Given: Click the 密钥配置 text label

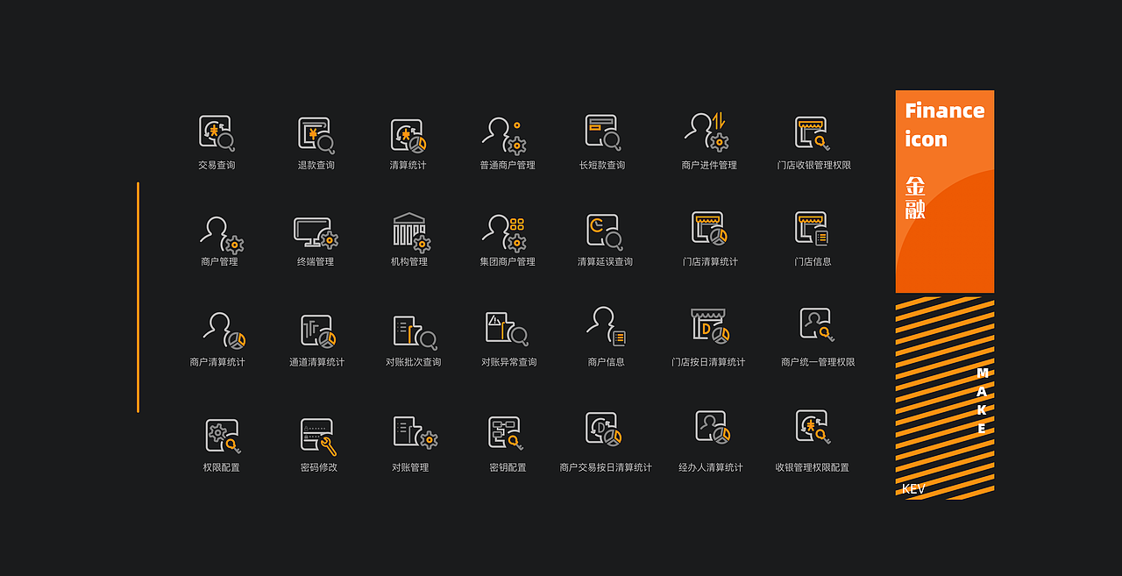Looking at the screenshot, I should tap(508, 467).
